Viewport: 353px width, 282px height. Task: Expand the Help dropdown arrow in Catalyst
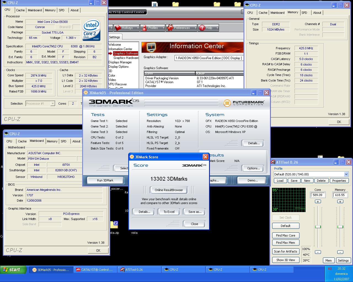(217, 28)
